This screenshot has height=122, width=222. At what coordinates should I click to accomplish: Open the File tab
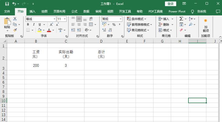click(7, 12)
